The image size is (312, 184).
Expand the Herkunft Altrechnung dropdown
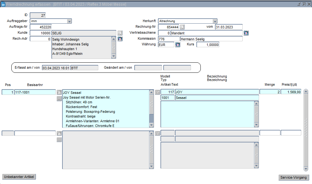tap(215, 21)
